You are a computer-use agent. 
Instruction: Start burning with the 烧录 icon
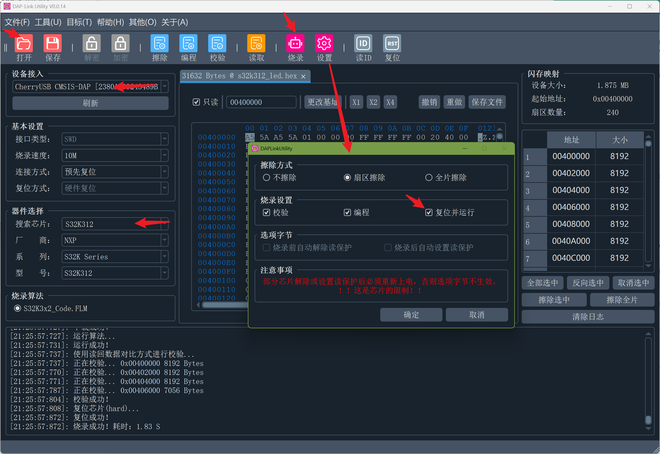(295, 44)
